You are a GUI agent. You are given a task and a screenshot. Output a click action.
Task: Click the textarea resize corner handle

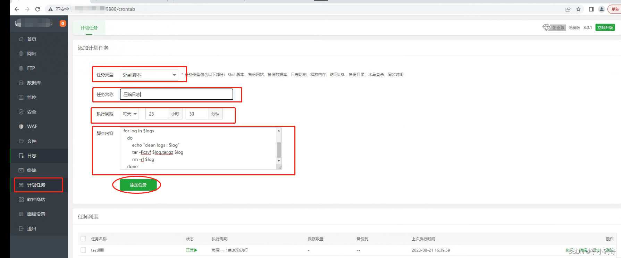pyautogui.click(x=279, y=167)
